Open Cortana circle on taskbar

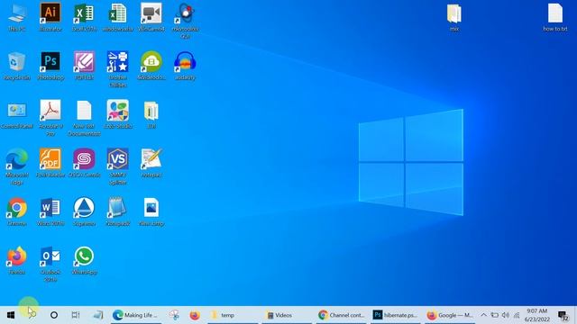coord(54,315)
